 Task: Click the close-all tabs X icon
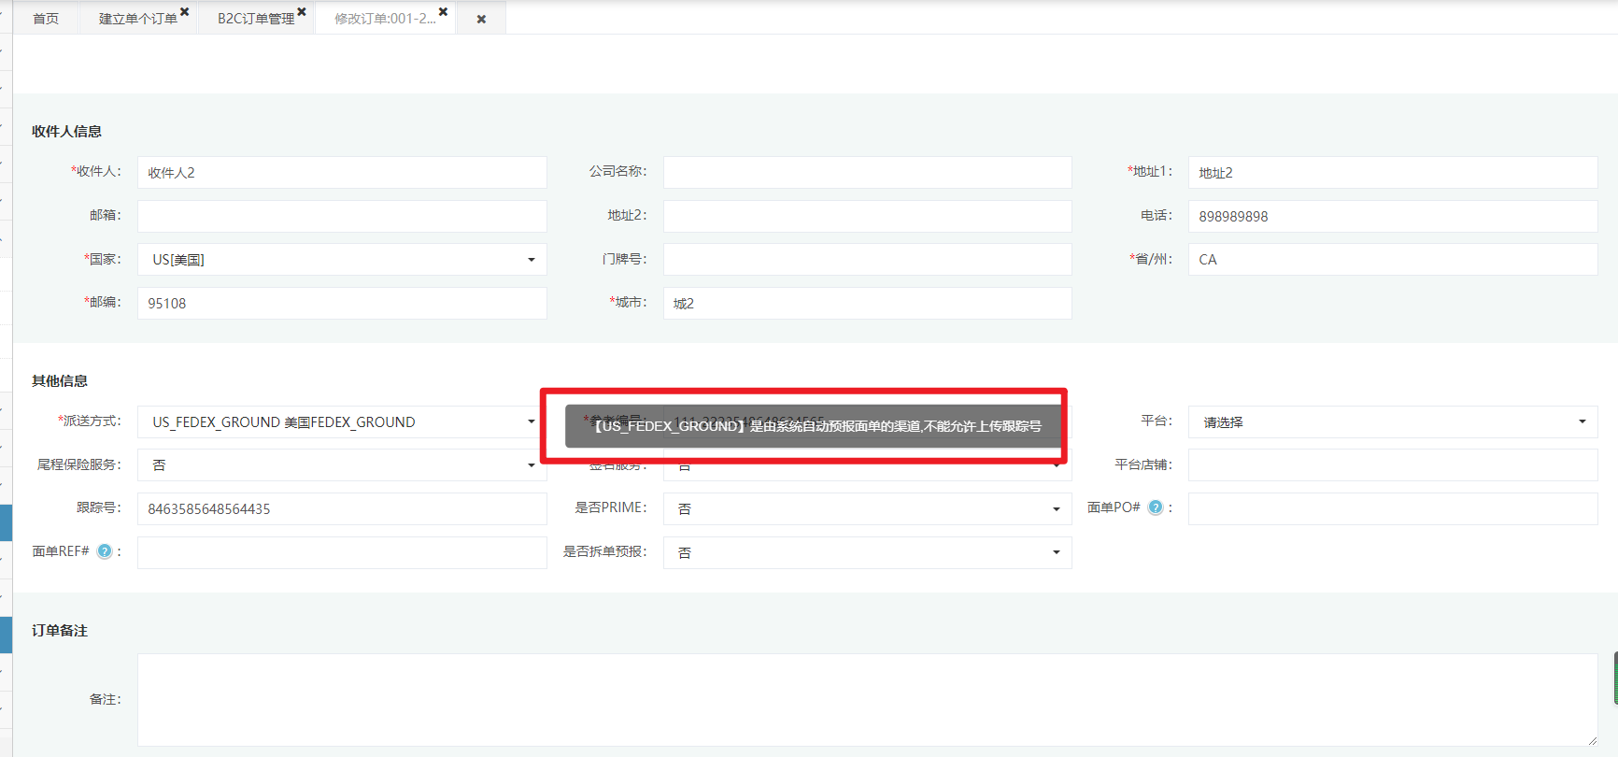[481, 19]
